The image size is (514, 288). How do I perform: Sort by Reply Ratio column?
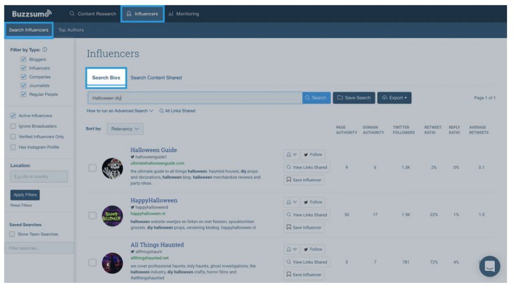click(454, 130)
